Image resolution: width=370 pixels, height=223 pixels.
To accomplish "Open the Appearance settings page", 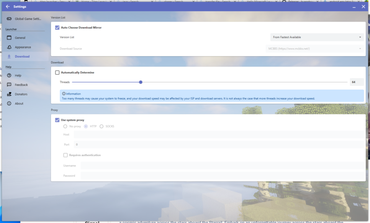I will click(x=23, y=47).
